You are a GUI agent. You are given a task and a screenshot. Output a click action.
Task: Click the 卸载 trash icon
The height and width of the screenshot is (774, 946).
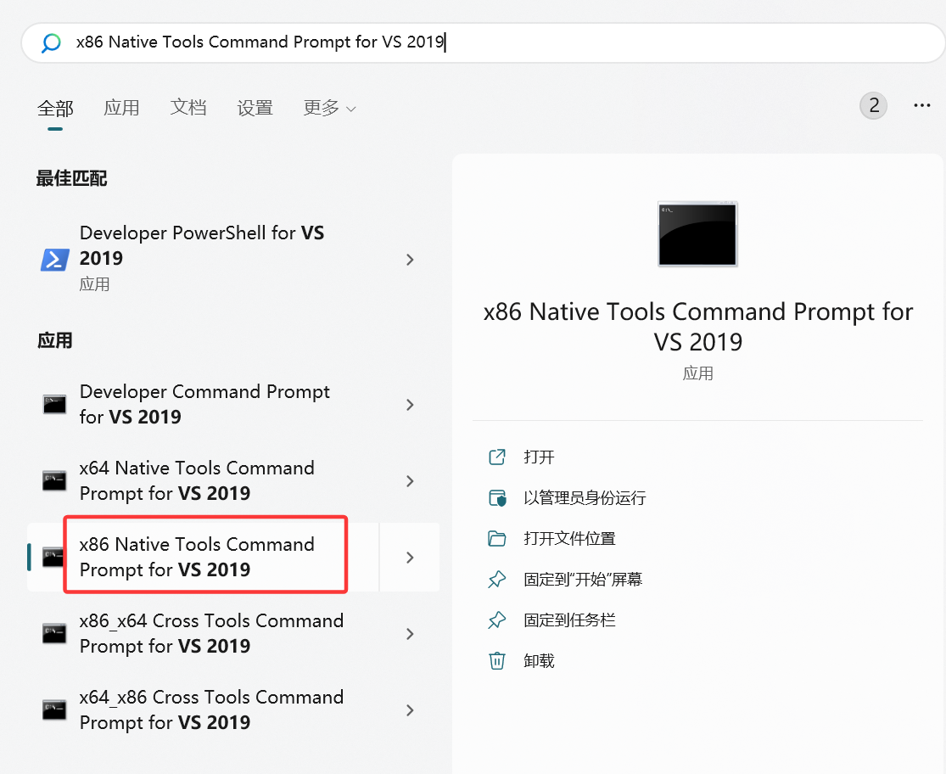click(x=498, y=660)
